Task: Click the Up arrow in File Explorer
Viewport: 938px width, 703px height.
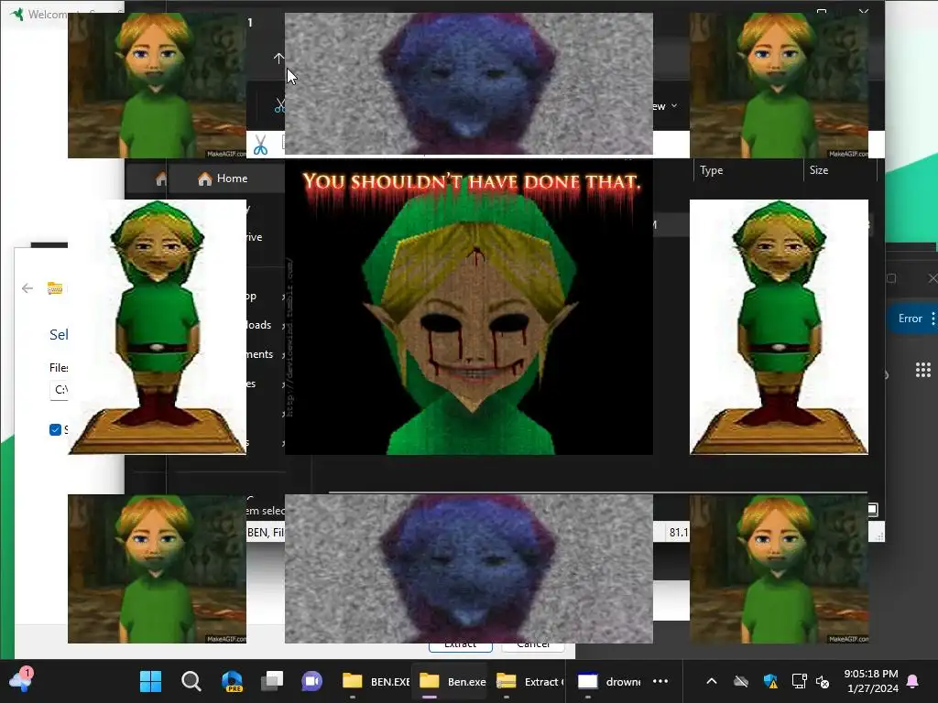Action: (x=278, y=58)
